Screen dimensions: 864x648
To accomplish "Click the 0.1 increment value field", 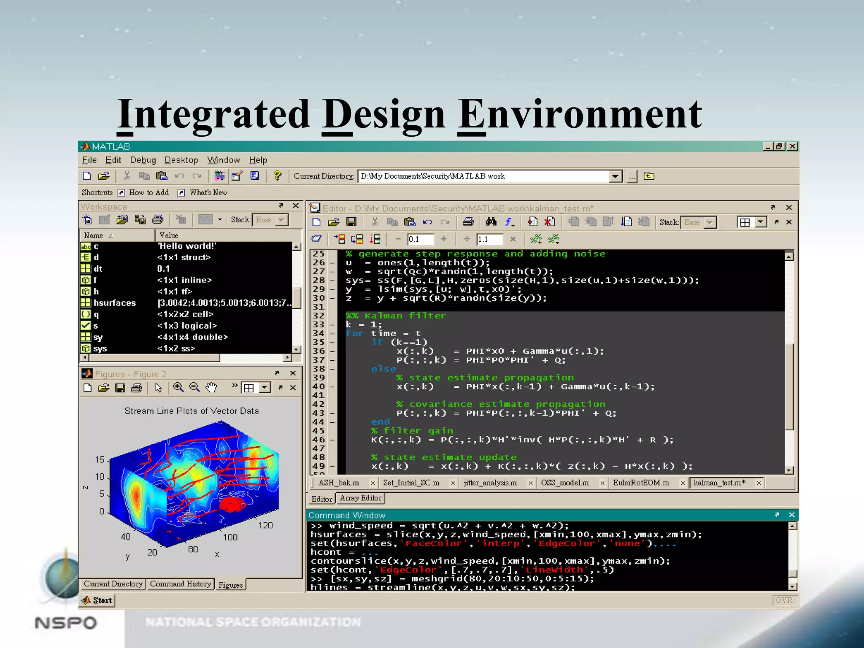I will 420,239.
